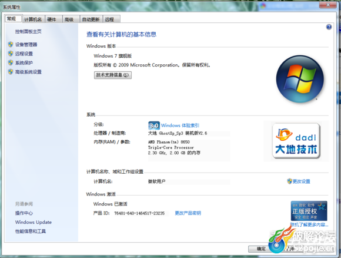The image size is (341, 258).
Task: Open Windows Update link
Action: (x=34, y=222)
